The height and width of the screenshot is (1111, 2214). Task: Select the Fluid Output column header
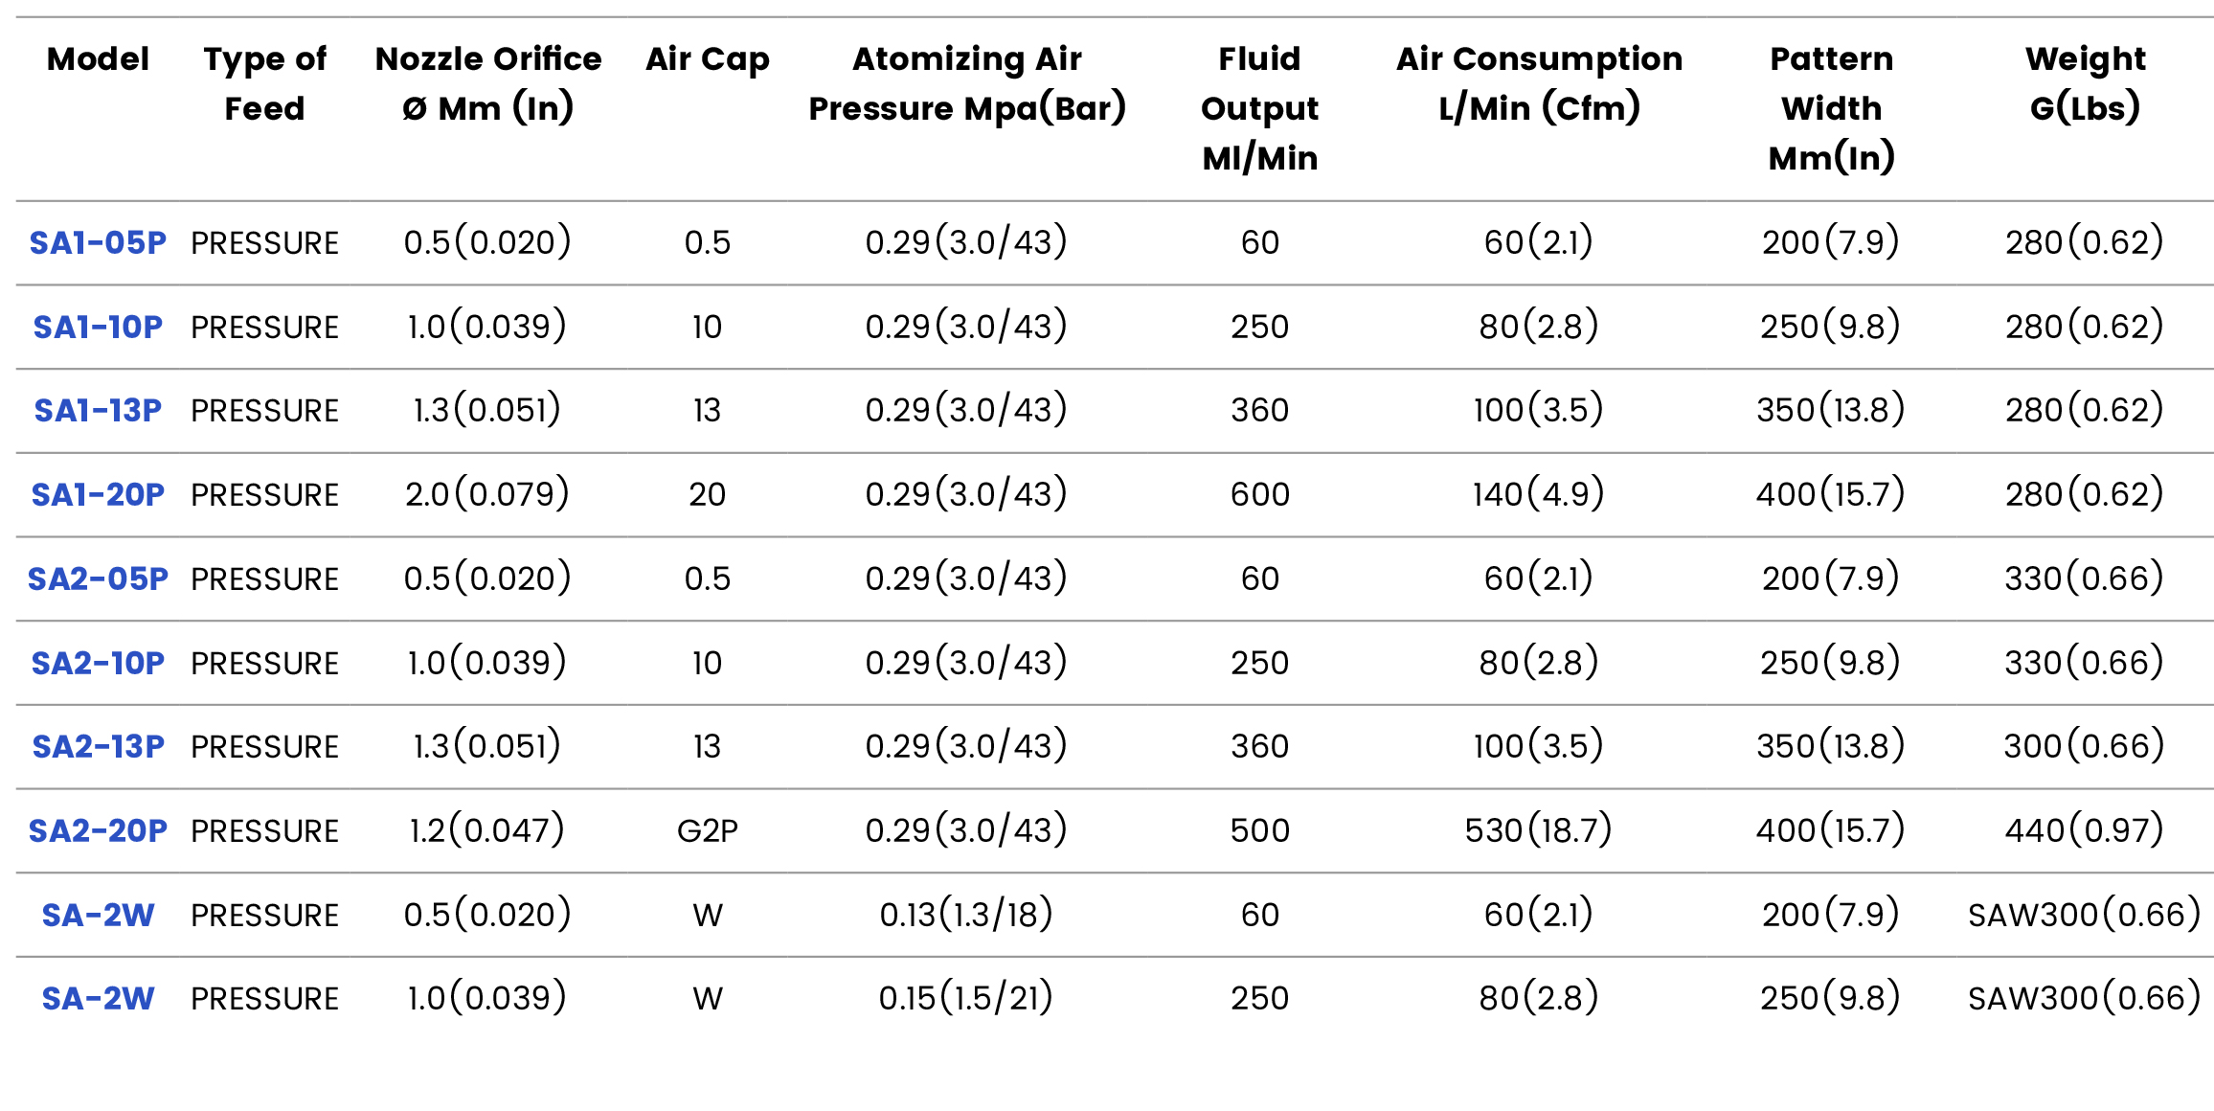[x=1259, y=108]
